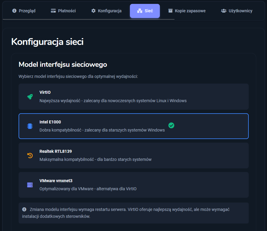This screenshot has height=231, width=267.
Task: Click the users icon on Użytkownicy tab
Action: (224, 11)
